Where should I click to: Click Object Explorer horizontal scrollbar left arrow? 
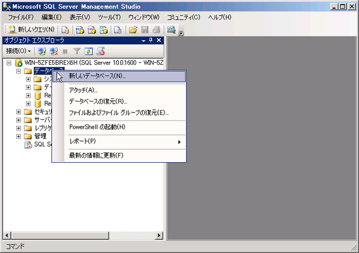click(x=7, y=236)
